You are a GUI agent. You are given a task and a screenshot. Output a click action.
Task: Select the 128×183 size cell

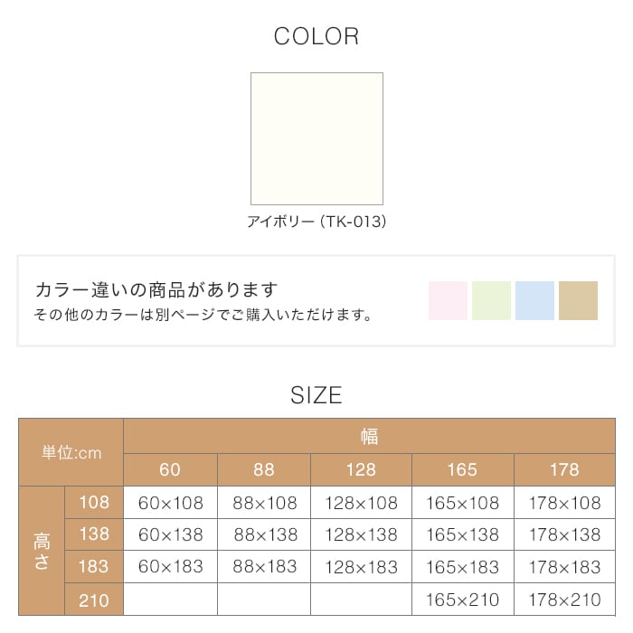click(x=361, y=567)
